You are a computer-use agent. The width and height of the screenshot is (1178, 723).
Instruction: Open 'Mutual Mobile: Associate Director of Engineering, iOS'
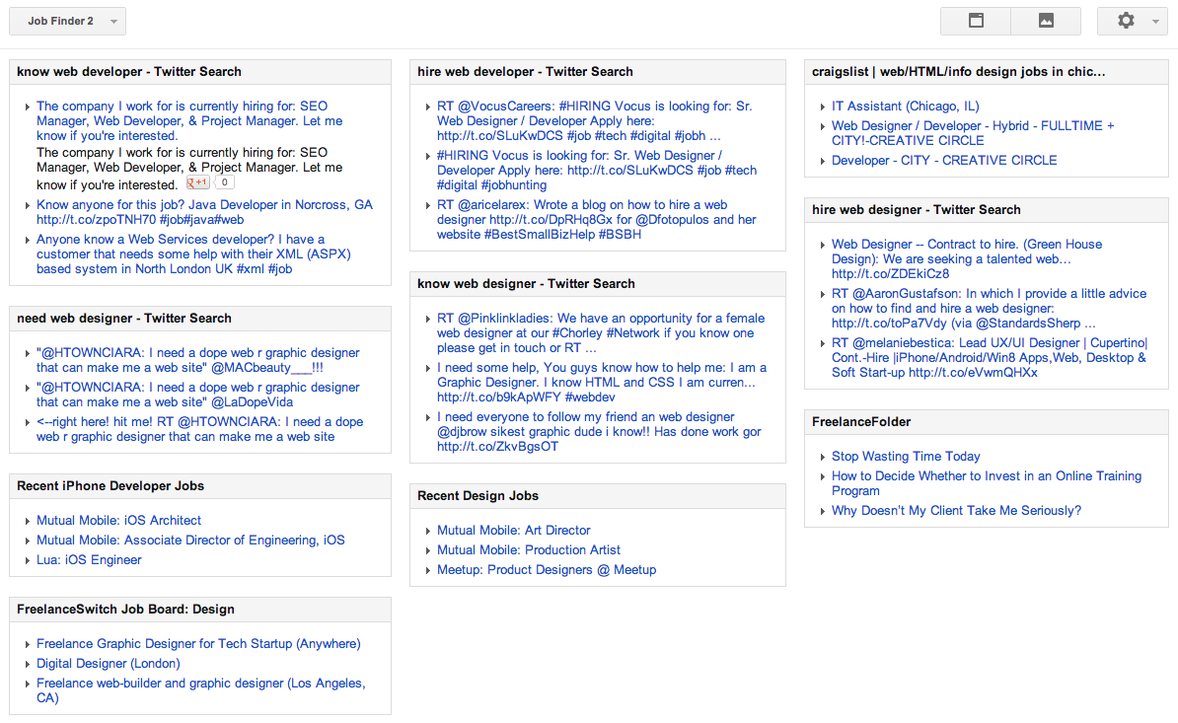coord(190,540)
